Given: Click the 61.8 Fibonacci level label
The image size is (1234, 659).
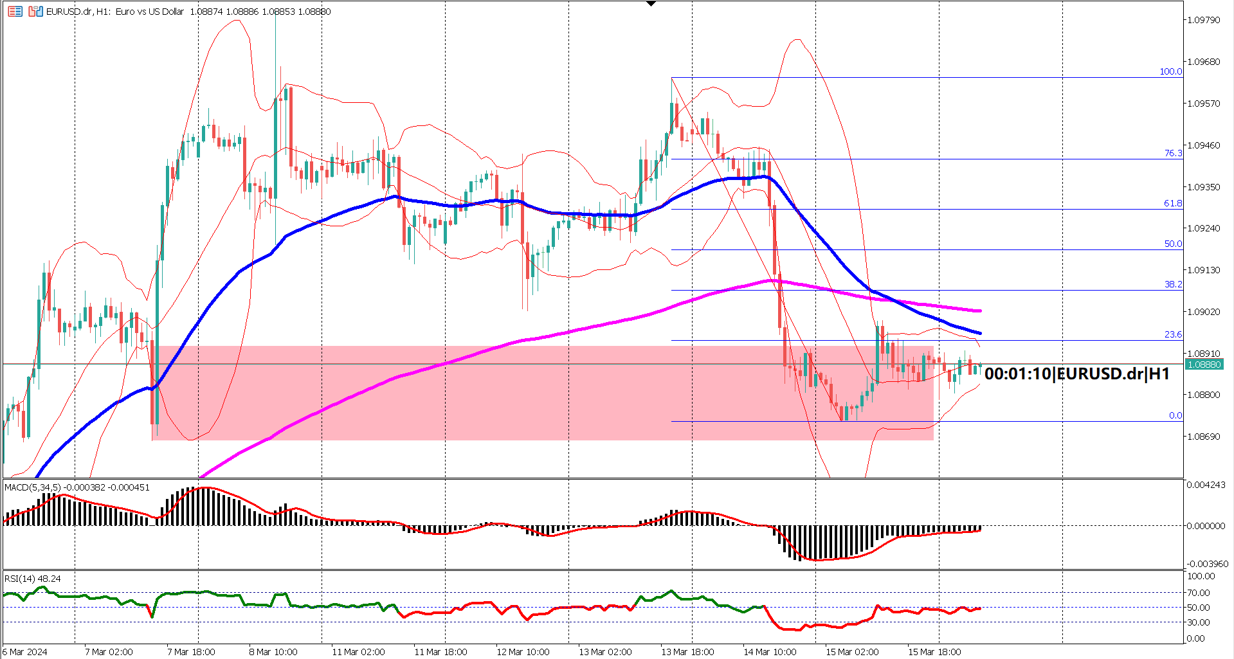Looking at the screenshot, I should point(1173,203).
